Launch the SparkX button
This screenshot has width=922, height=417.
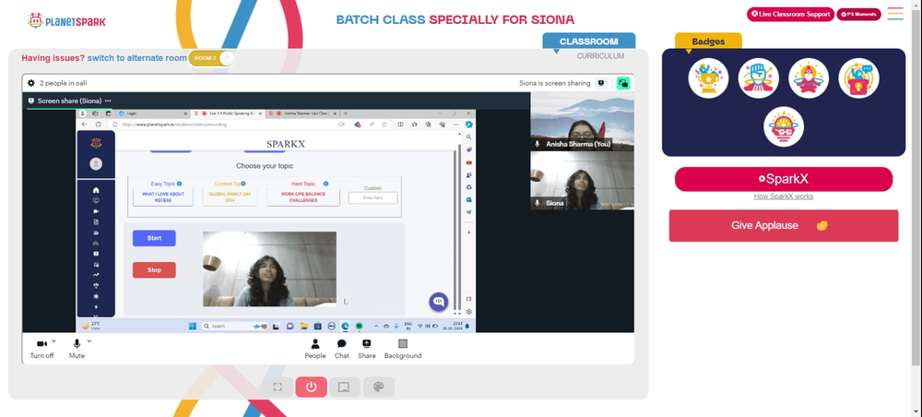click(x=783, y=179)
